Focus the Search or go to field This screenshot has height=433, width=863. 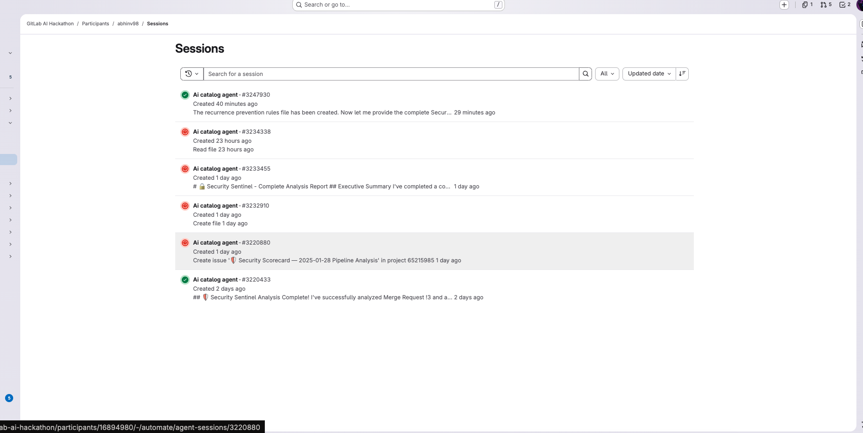click(399, 5)
